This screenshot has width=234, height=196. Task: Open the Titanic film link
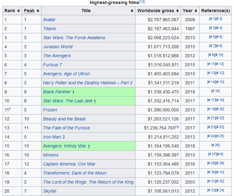(x=50, y=29)
